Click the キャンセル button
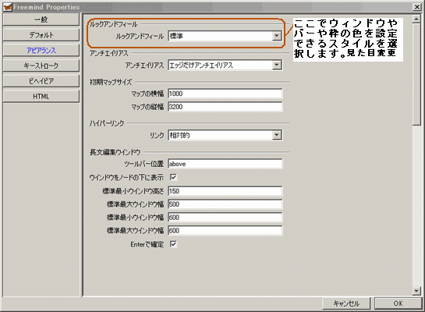This screenshot has width=425, height=312. 346,303
